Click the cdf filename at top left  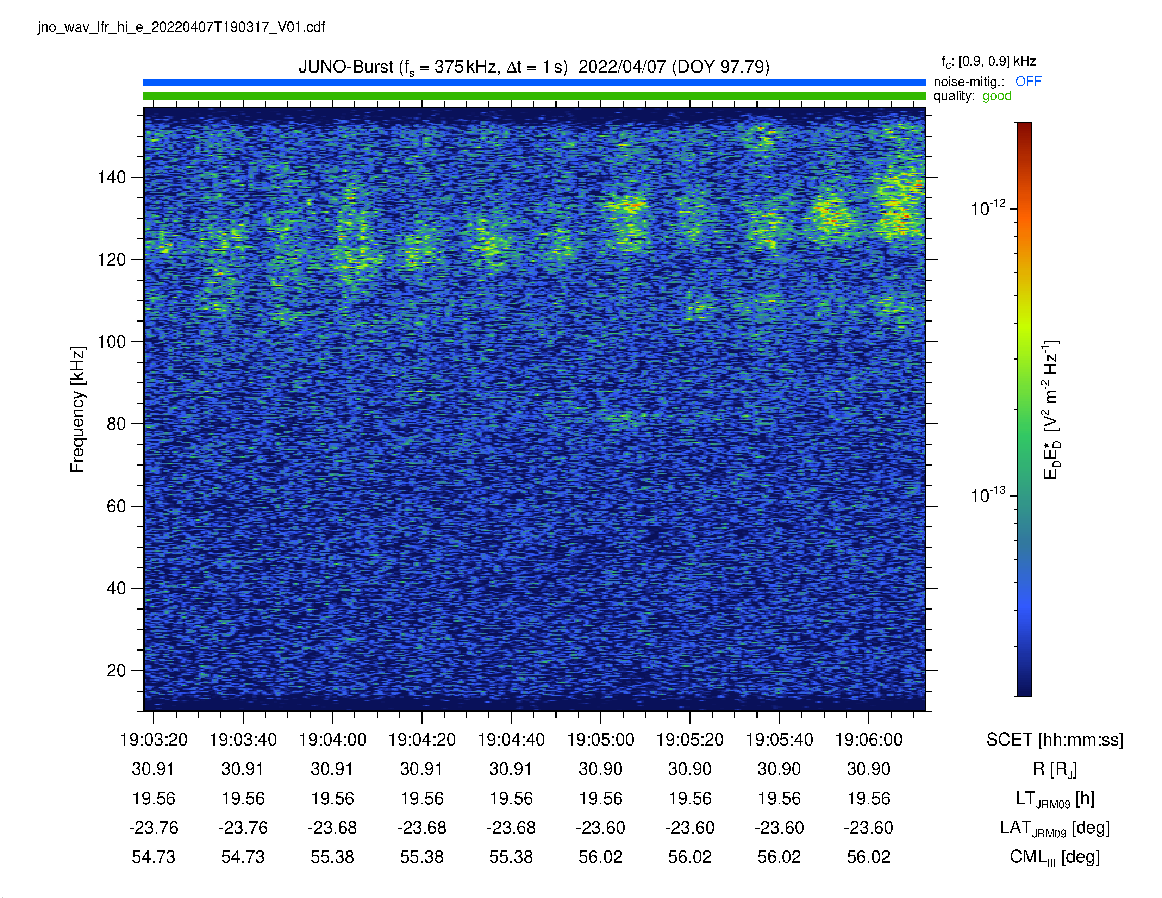pyautogui.click(x=181, y=27)
